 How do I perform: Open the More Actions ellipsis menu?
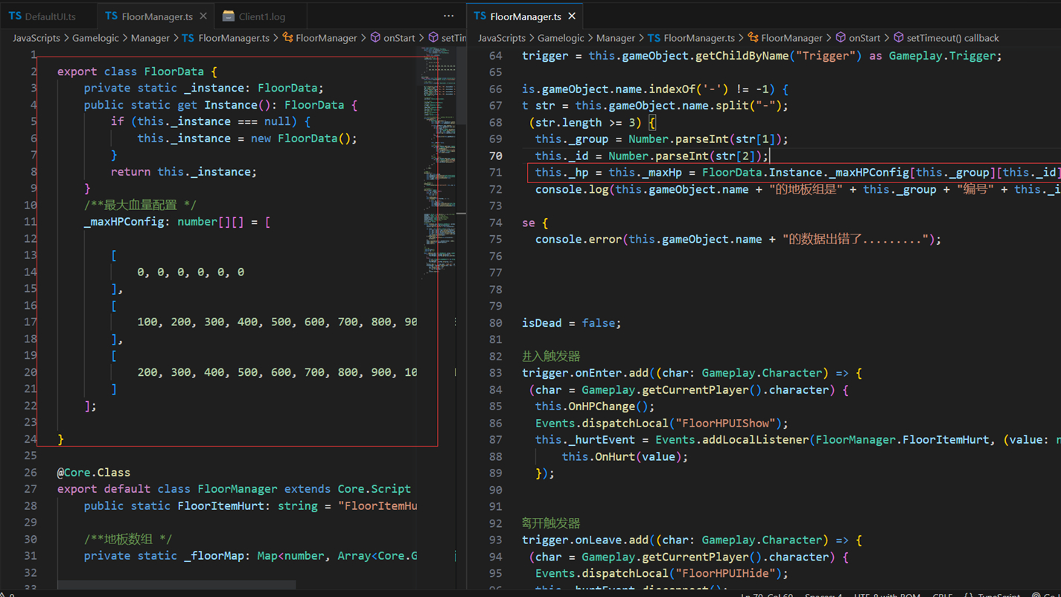point(448,16)
